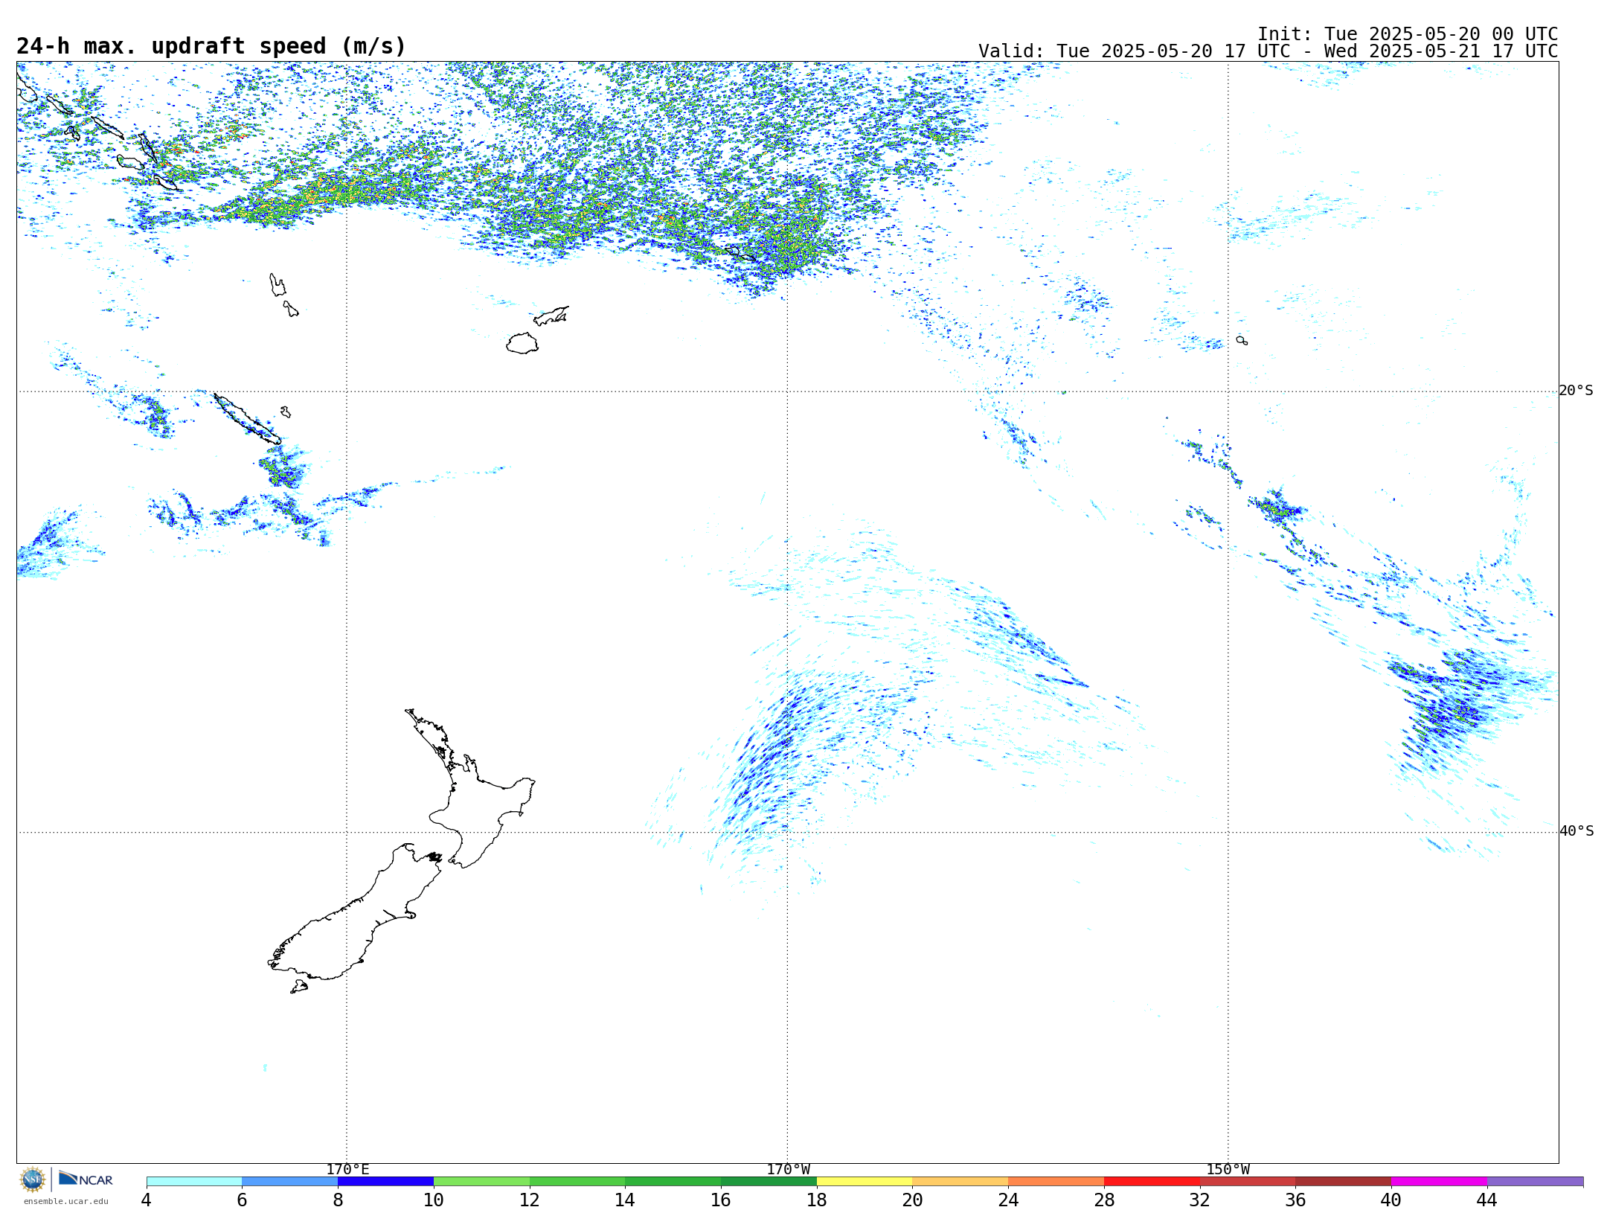The height and width of the screenshot is (1210, 1607).
Task: Pick the green 14–16 colorbar segment
Action: [x=673, y=1182]
